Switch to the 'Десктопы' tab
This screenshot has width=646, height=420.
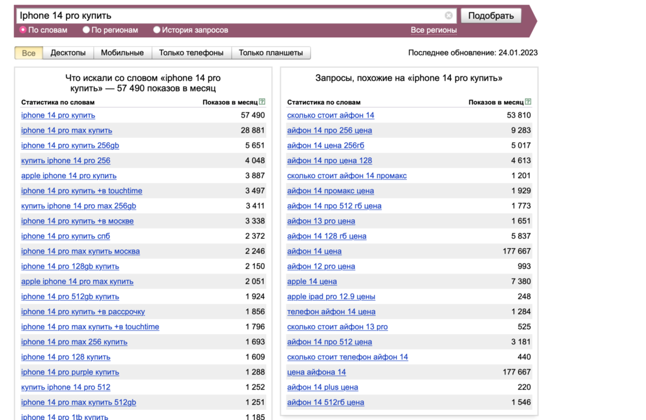[68, 53]
